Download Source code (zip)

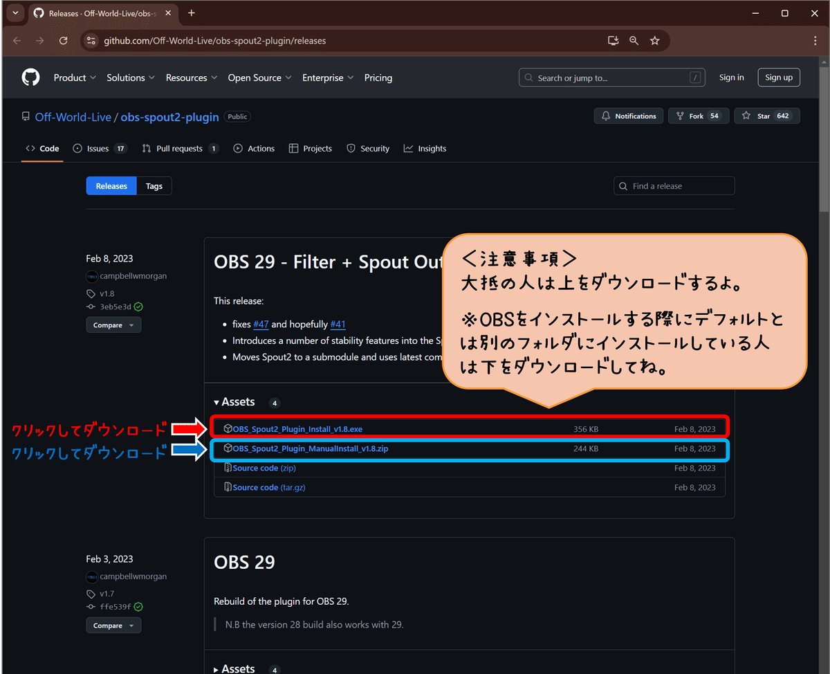click(x=264, y=468)
